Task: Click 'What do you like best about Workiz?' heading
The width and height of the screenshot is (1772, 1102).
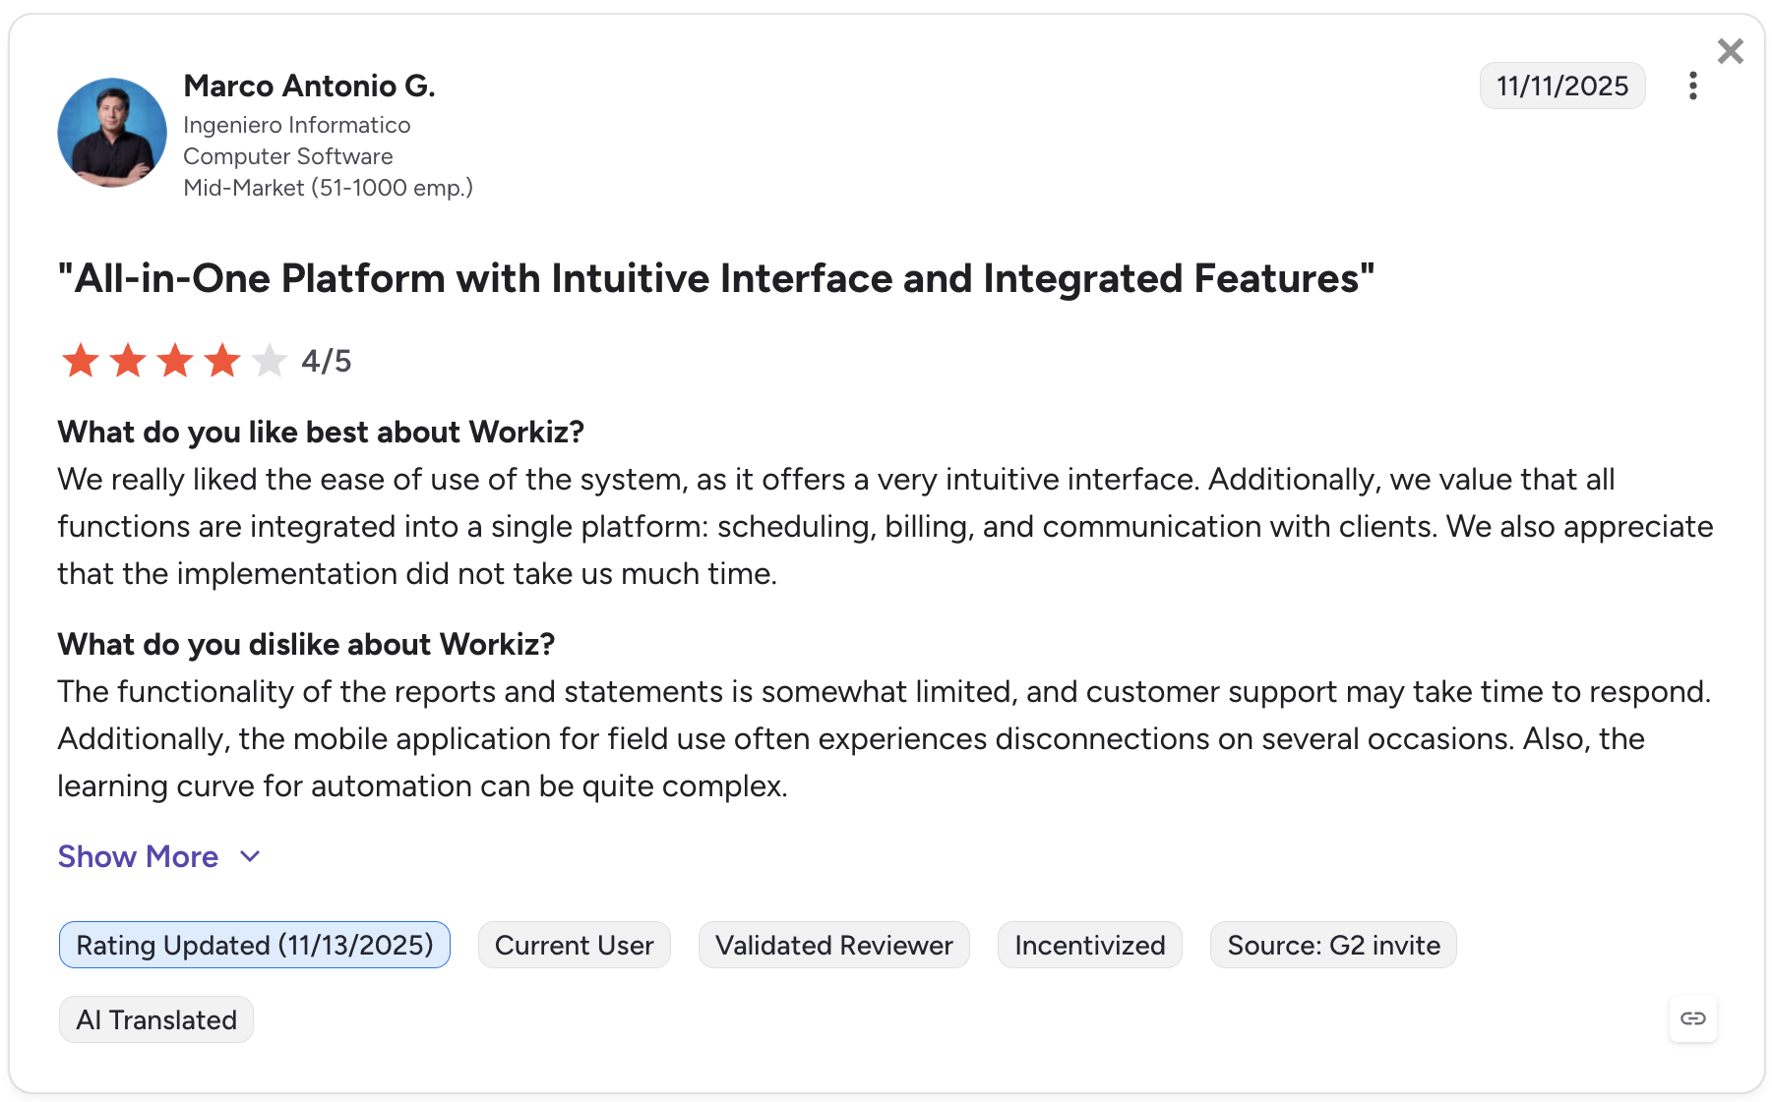Action: tap(321, 432)
